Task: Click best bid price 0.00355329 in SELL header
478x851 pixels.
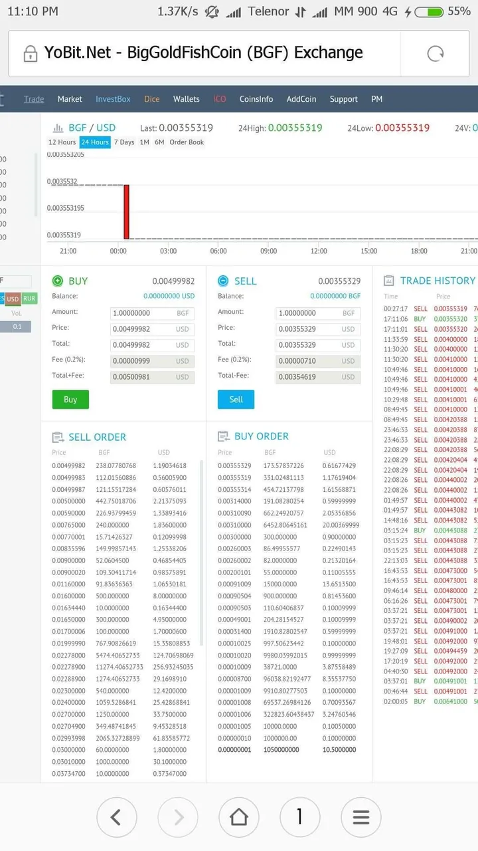Action: [339, 281]
